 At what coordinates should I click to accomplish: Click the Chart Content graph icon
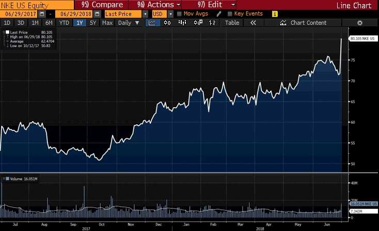[x=283, y=23]
